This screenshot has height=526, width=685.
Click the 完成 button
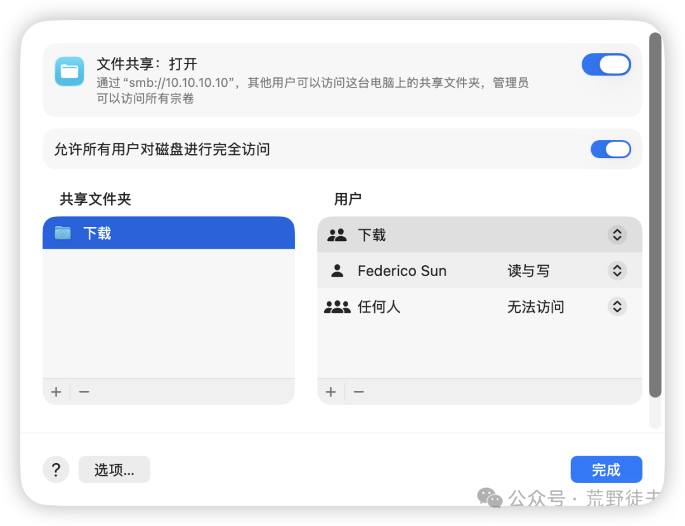pos(606,470)
